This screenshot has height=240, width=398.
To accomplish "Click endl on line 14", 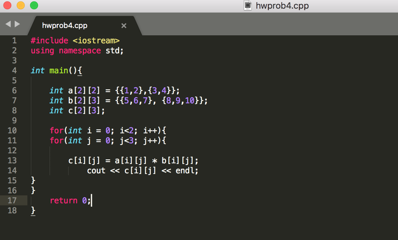I will click(189, 171).
